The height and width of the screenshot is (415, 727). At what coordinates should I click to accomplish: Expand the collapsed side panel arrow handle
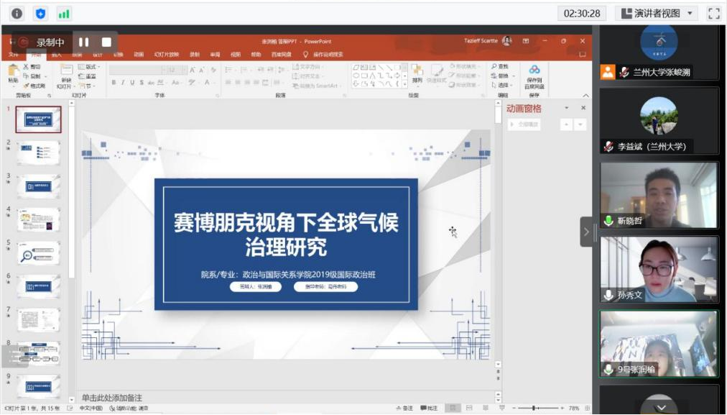pos(586,232)
